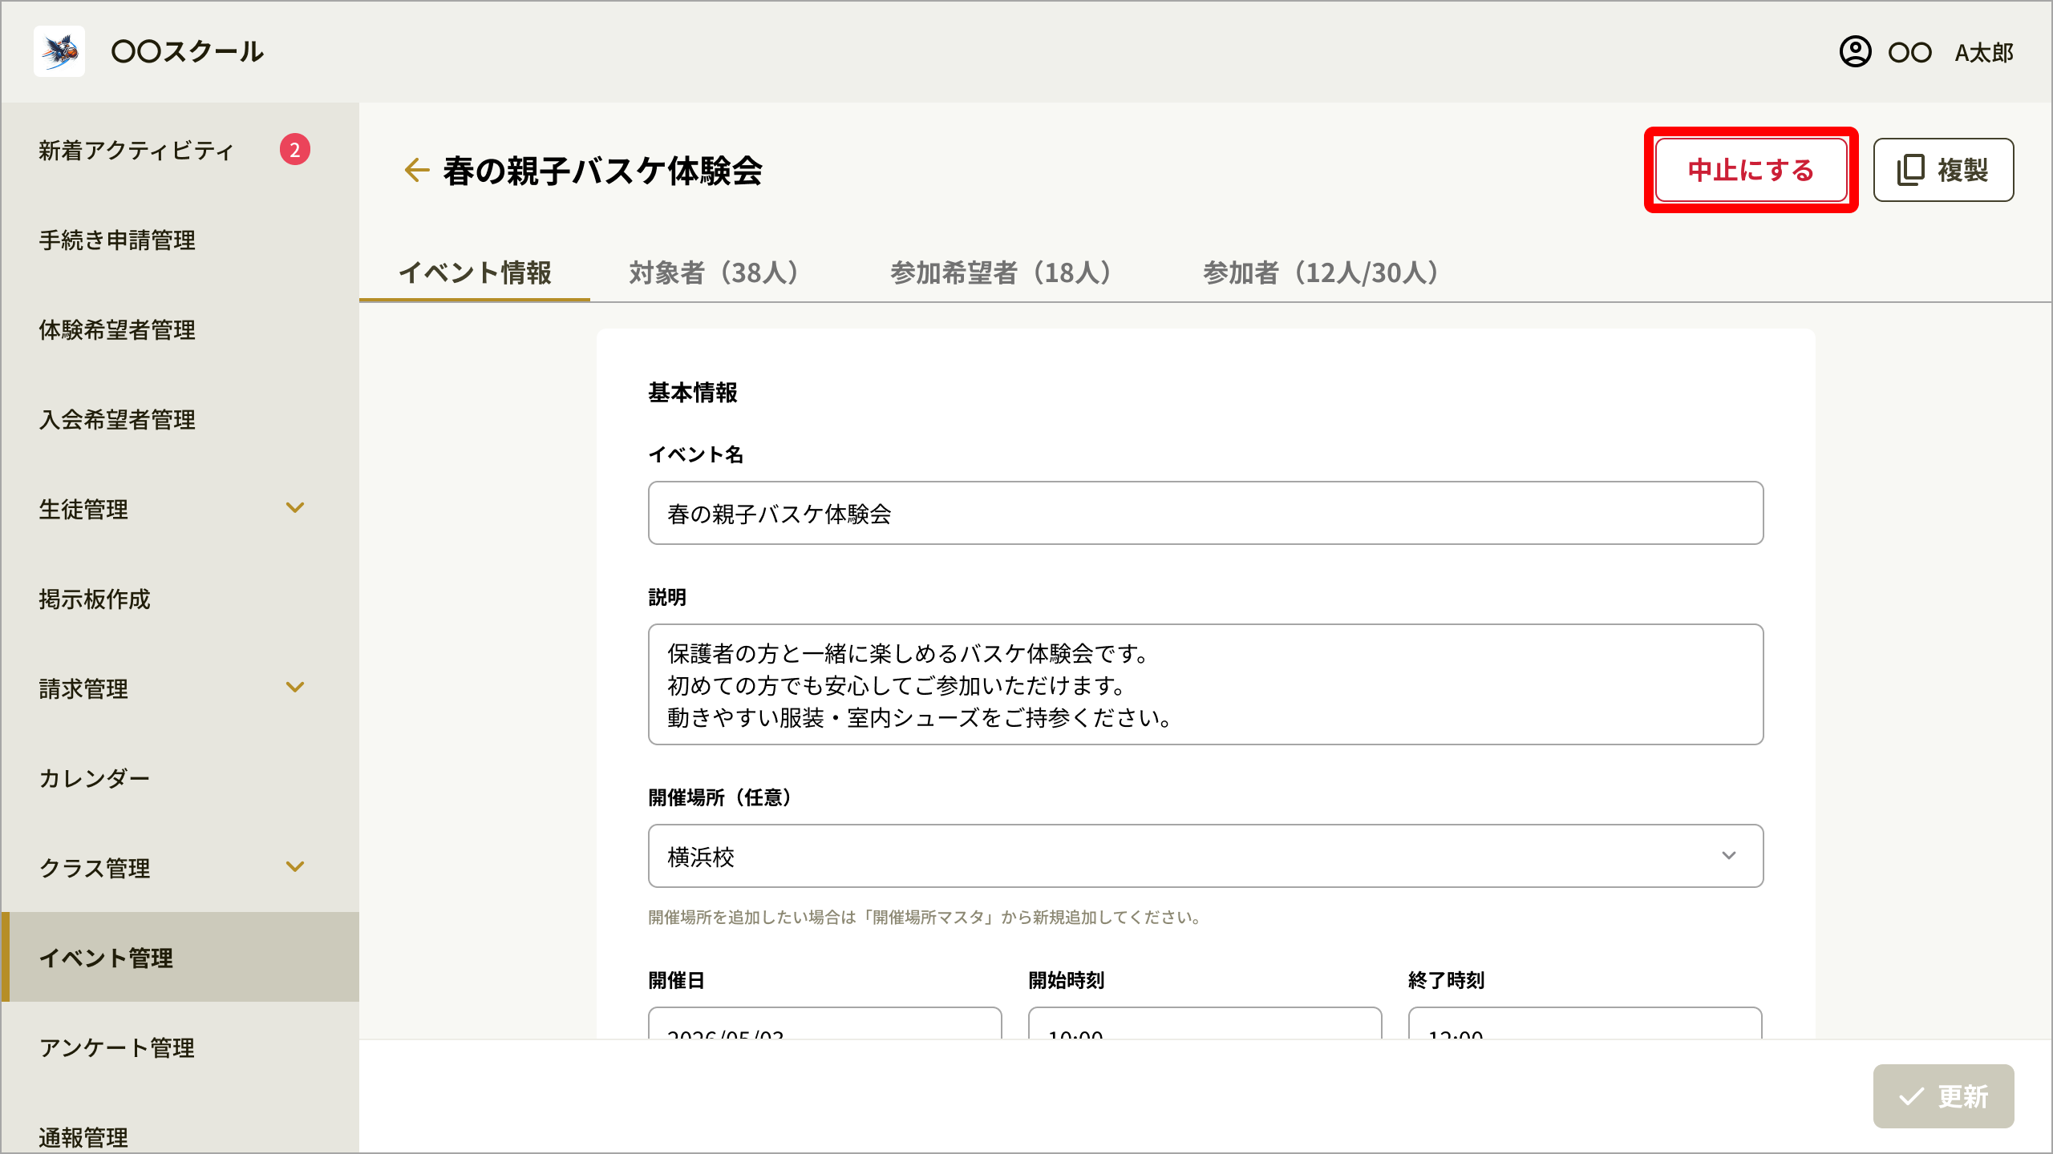2053x1154 pixels.
Task: Click the 開催日 date field
Action: [824, 1023]
